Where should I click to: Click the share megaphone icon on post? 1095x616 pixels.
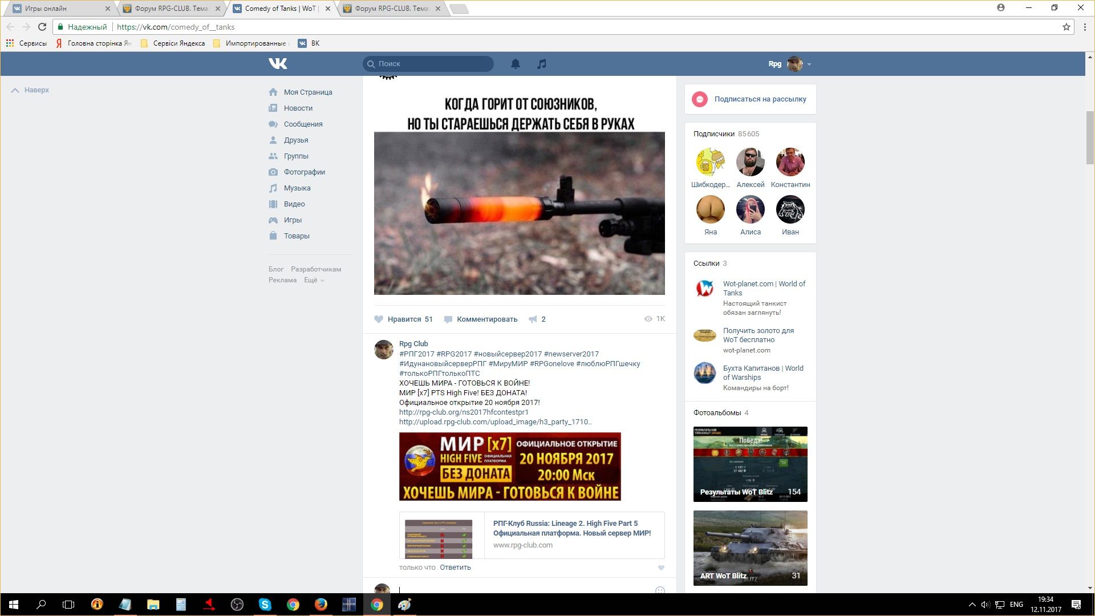533,319
